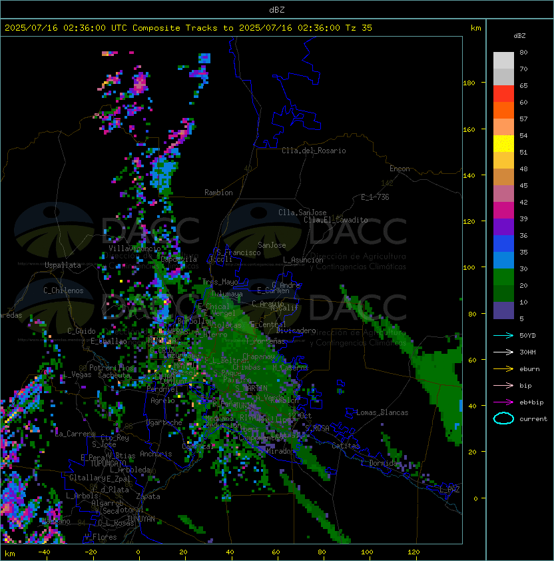This screenshot has width=554, height=561.
Task: Click the 'eb+bip' legend label
Action: click(531, 402)
